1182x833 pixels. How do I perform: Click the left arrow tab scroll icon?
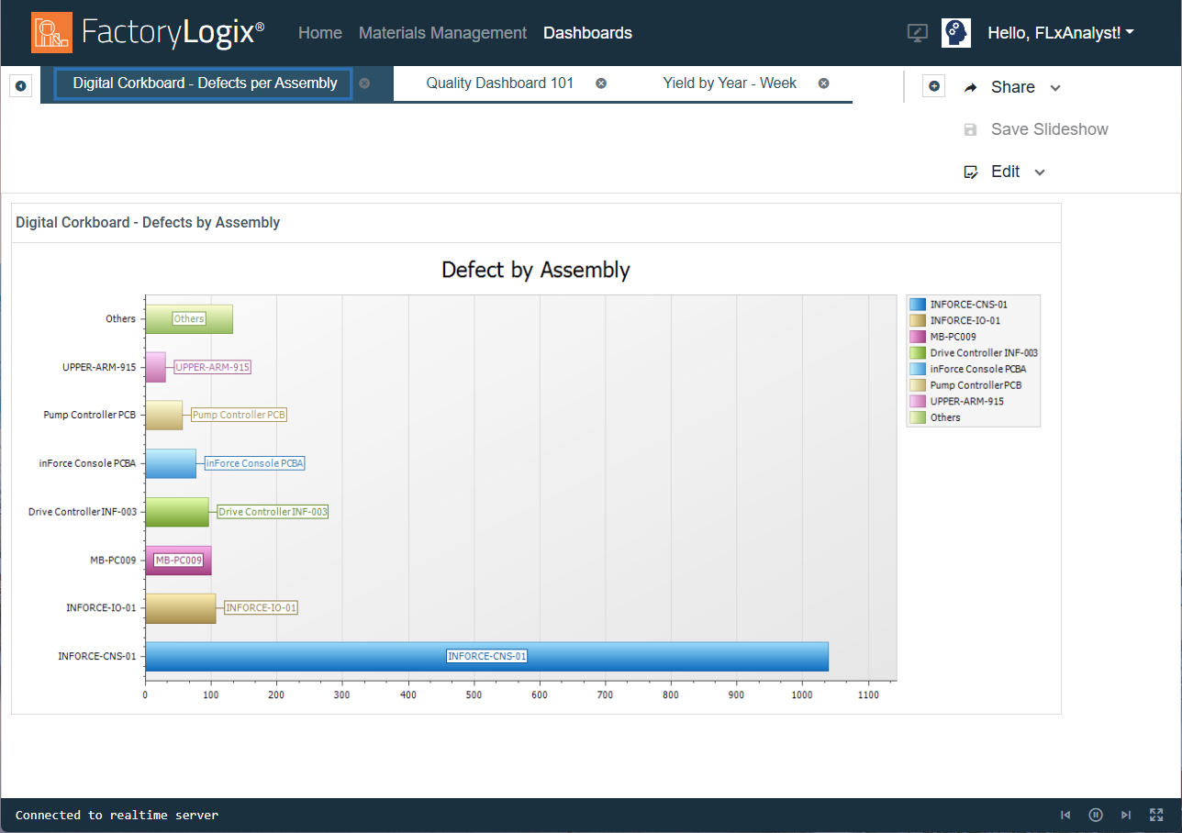(x=20, y=85)
